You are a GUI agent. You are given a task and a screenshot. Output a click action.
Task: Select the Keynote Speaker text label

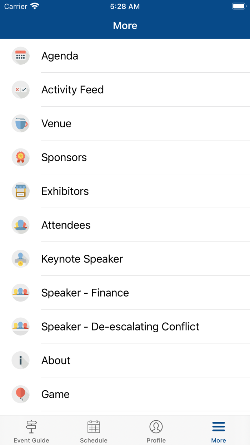[x=82, y=259]
